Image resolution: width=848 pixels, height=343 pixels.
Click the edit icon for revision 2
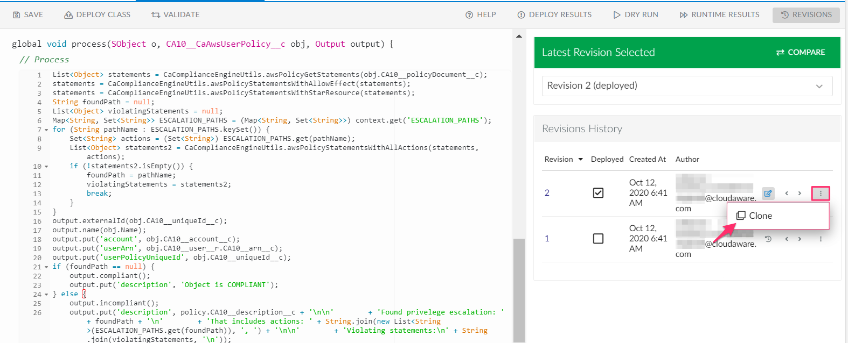768,193
